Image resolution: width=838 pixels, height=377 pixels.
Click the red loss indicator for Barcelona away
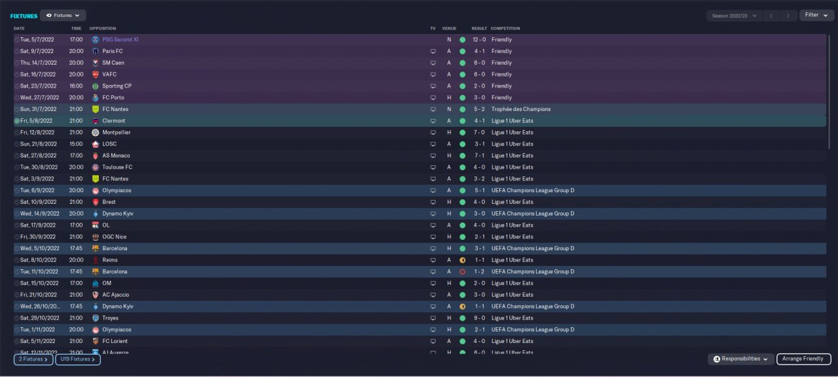[462, 272]
